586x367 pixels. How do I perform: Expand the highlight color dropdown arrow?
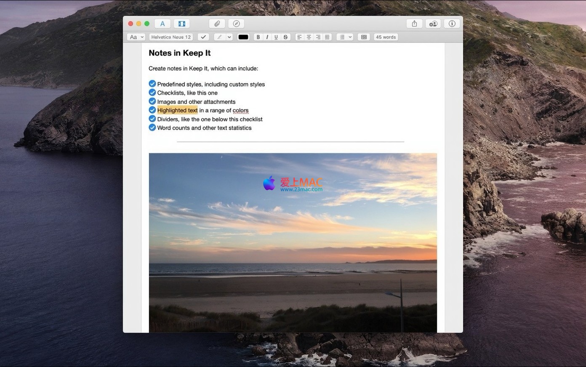(229, 37)
